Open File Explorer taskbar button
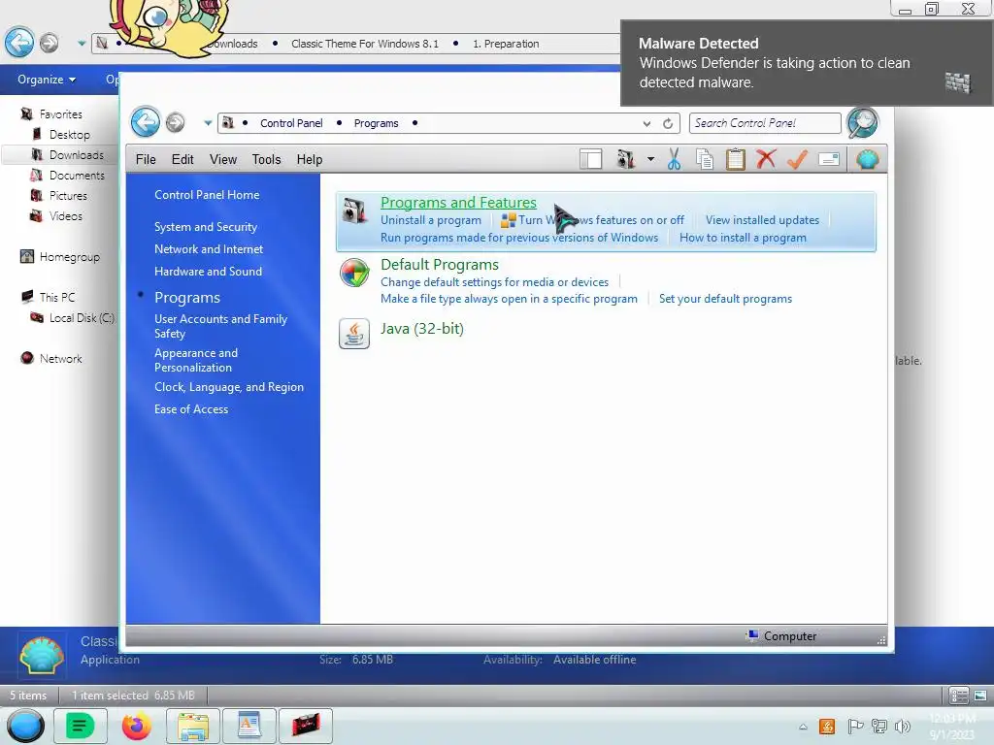This screenshot has height=745, width=994. pyautogui.click(x=193, y=726)
